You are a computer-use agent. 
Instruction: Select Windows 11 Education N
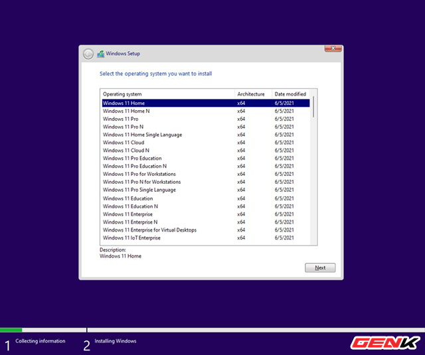(x=206, y=206)
